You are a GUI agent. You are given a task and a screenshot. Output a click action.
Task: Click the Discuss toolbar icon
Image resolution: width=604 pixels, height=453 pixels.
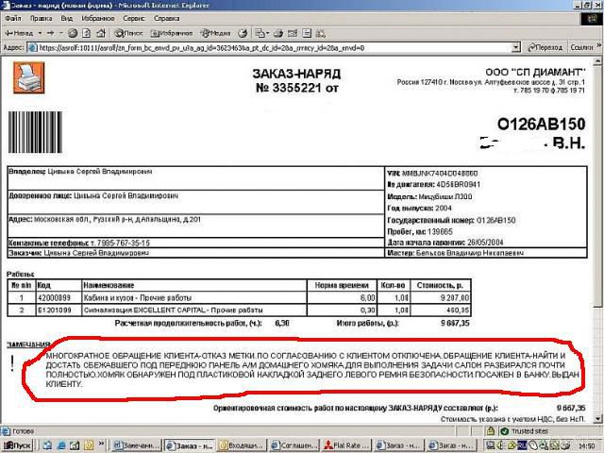(307, 34)
